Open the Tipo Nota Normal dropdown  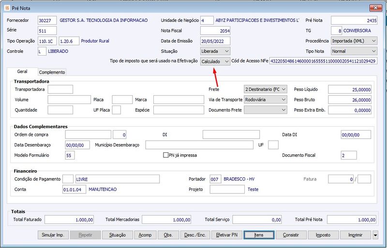(x=354, y=51)
